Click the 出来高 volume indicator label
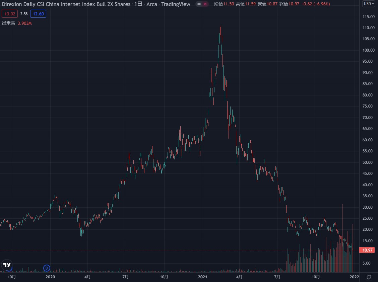Screen dimensions: 378x282 pos(8,23)
